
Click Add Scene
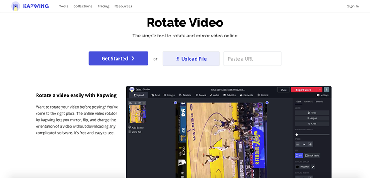coord(136,128)
